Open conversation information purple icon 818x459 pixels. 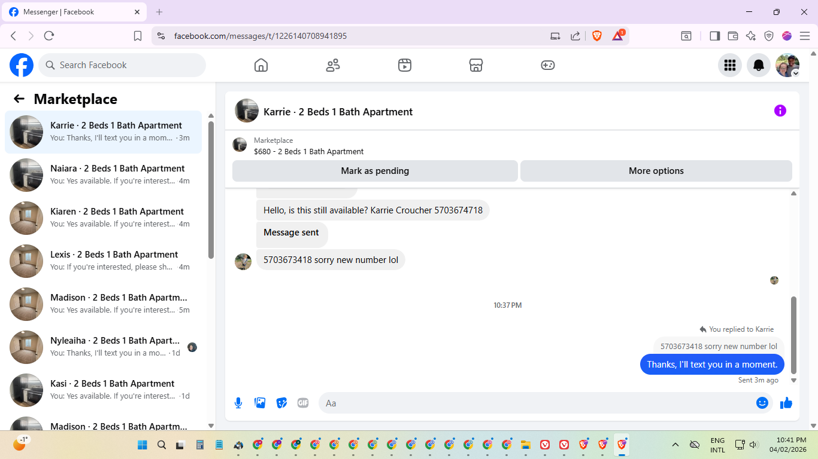[780, 111]
